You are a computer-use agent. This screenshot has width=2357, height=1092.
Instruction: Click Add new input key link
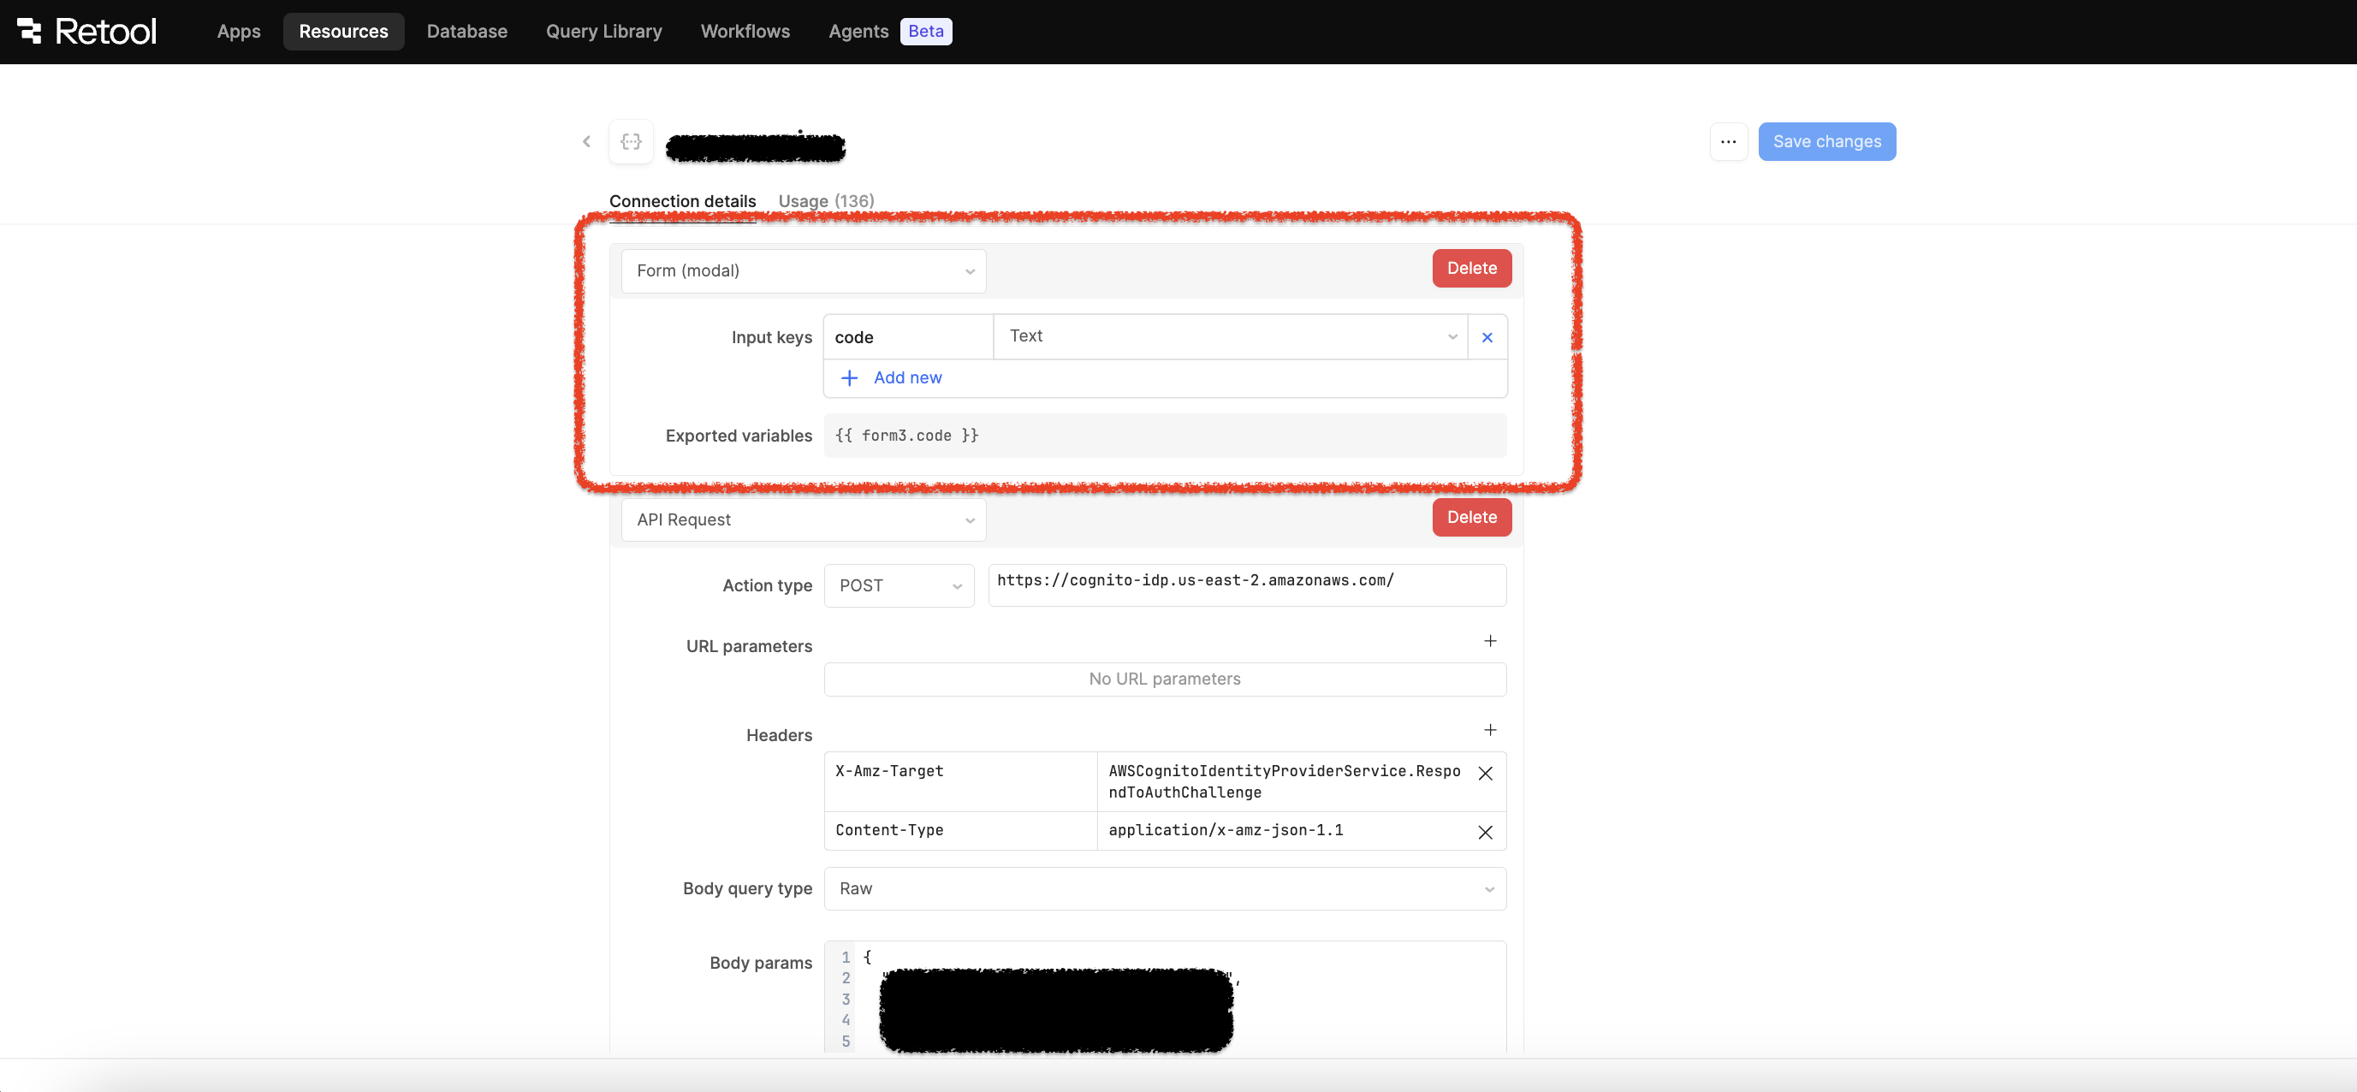point(905,377)
